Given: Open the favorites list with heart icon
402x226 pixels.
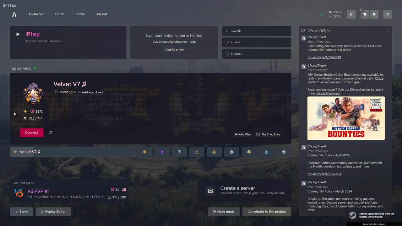Looking at the screenshot, I should 256,42.
